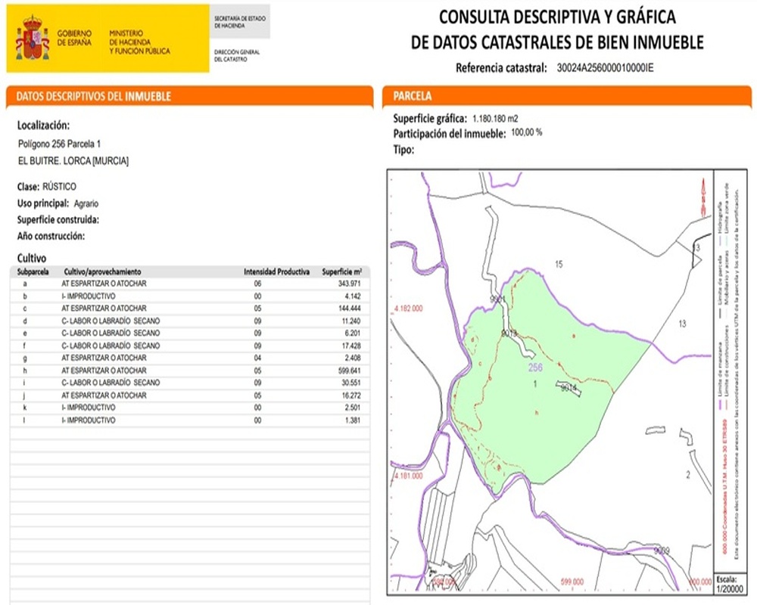Click title line "DE DATOS CATASTRALES DE BIEN INMUEBLE"

point(557,42)
